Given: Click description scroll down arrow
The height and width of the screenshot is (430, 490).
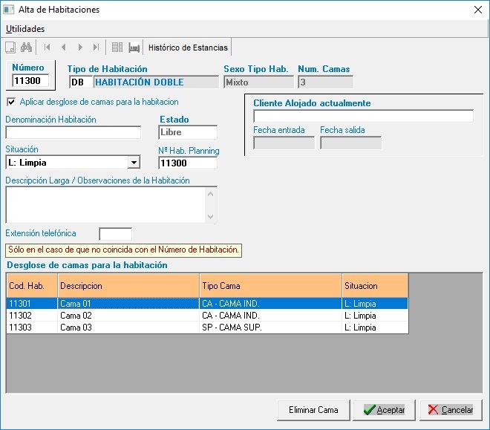Looking at the screenshot, I should tap(211, 216).
